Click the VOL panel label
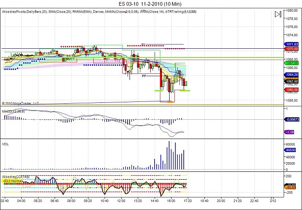Screen dimensions: 302x210 [5, 144]
